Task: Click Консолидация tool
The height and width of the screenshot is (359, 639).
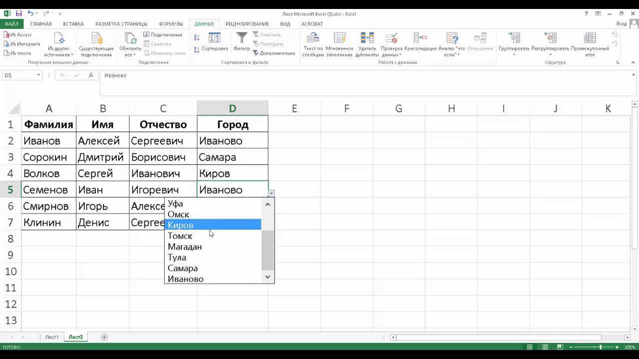Action: pyautogui.click(x=420, y=42)
